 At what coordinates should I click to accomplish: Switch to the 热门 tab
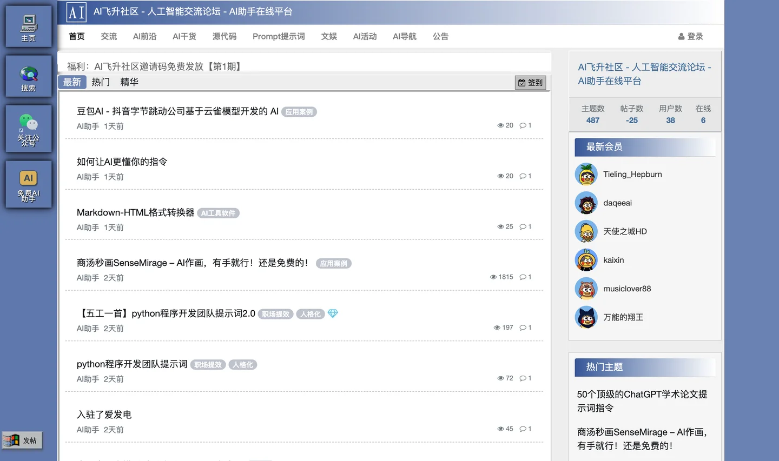tap(101, 82)
